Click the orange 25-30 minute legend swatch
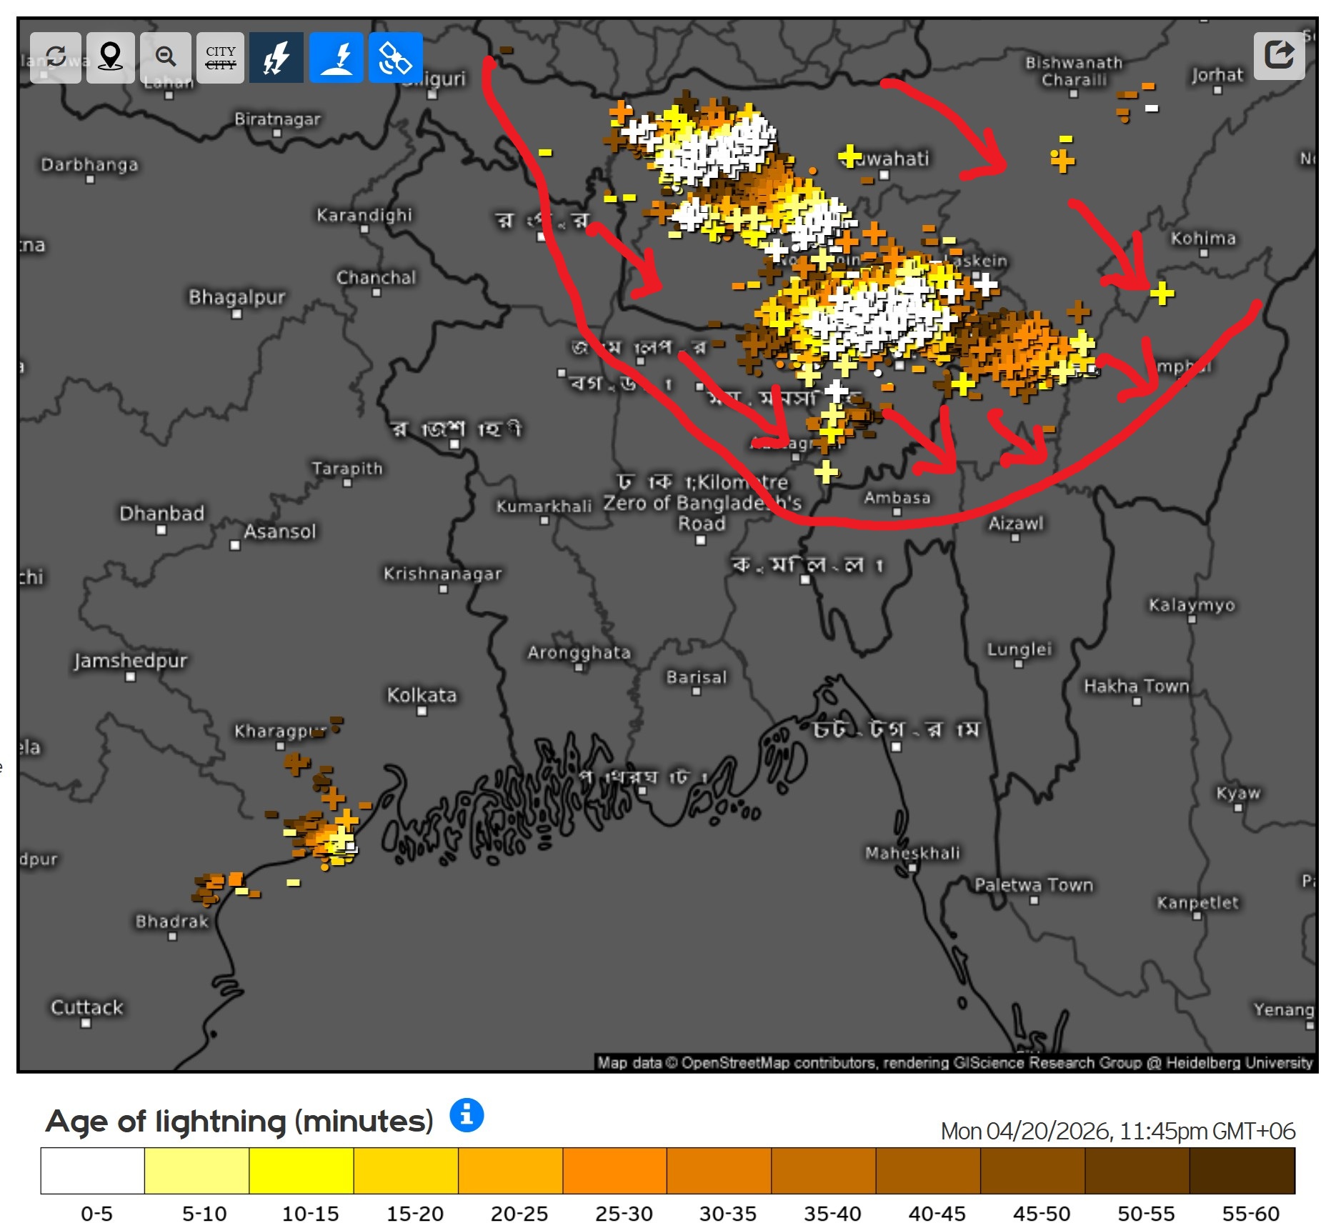Image resolution: width=1331 pixels, height=1228 pixels. pyautogui.click(x=614, y=1170)
